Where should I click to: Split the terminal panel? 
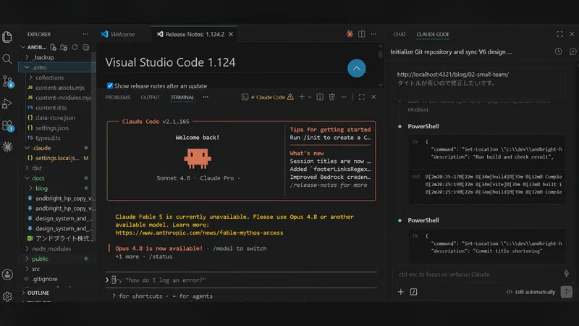pyautogui.click(x=320, y=97)
